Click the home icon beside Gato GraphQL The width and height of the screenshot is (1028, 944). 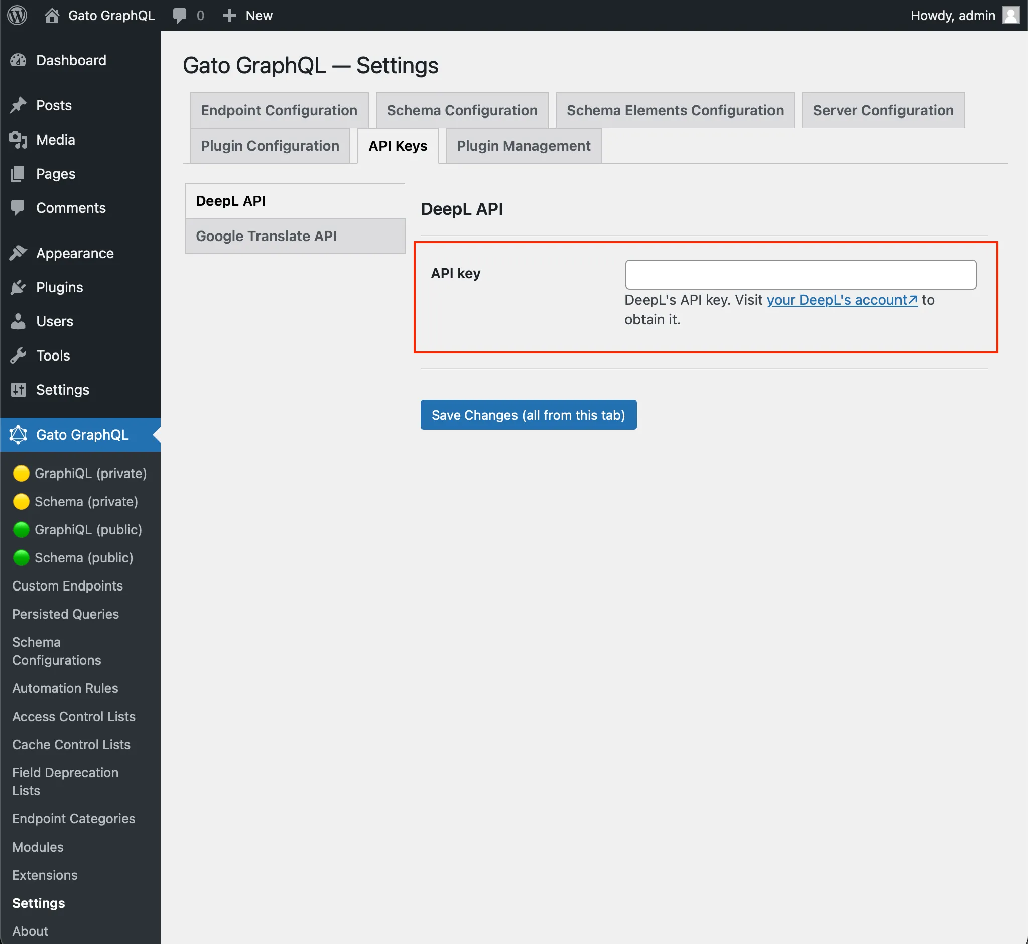(52, 16)
